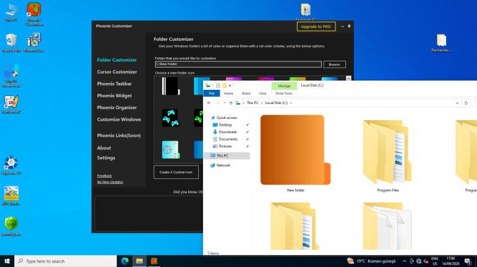
Task: Open the Program Files folder
Action: 388,156
